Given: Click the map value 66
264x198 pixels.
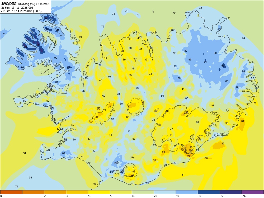Looking at the screenshot, I should point(154,144).
